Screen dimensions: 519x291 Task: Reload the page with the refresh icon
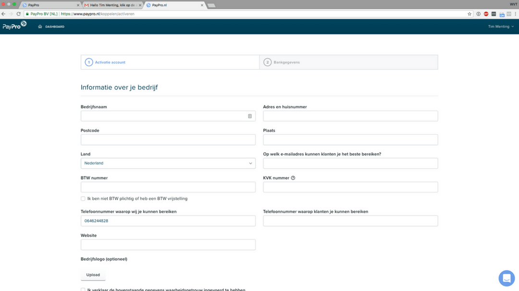(x=19, y=14)
